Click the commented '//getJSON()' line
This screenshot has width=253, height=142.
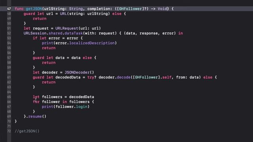[x=27, y=131]
